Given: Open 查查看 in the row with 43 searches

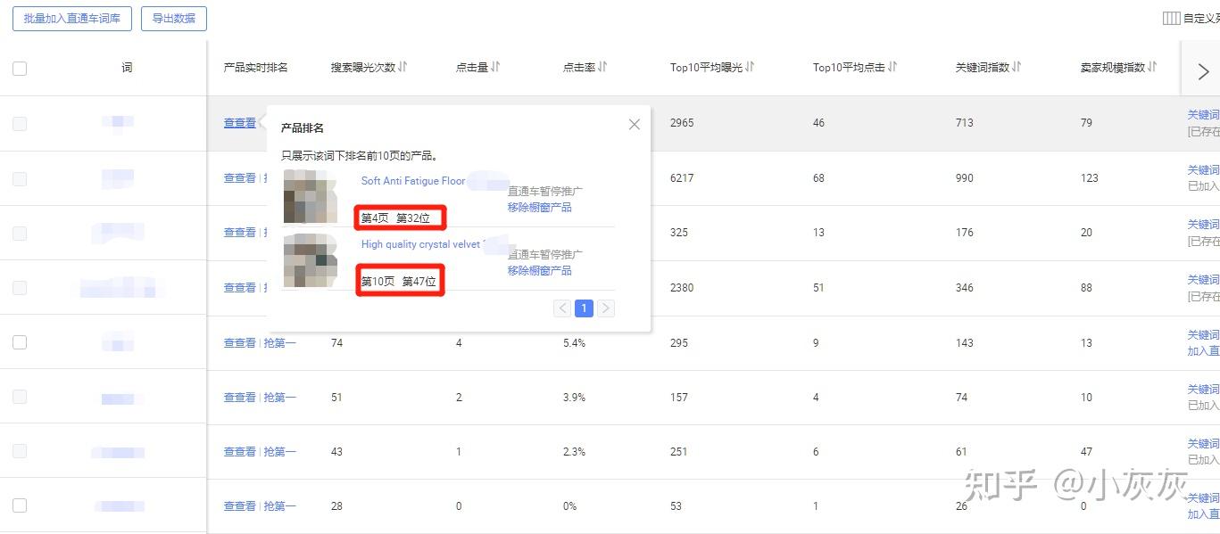Looking at the screenshot, I should pos(240,452).
